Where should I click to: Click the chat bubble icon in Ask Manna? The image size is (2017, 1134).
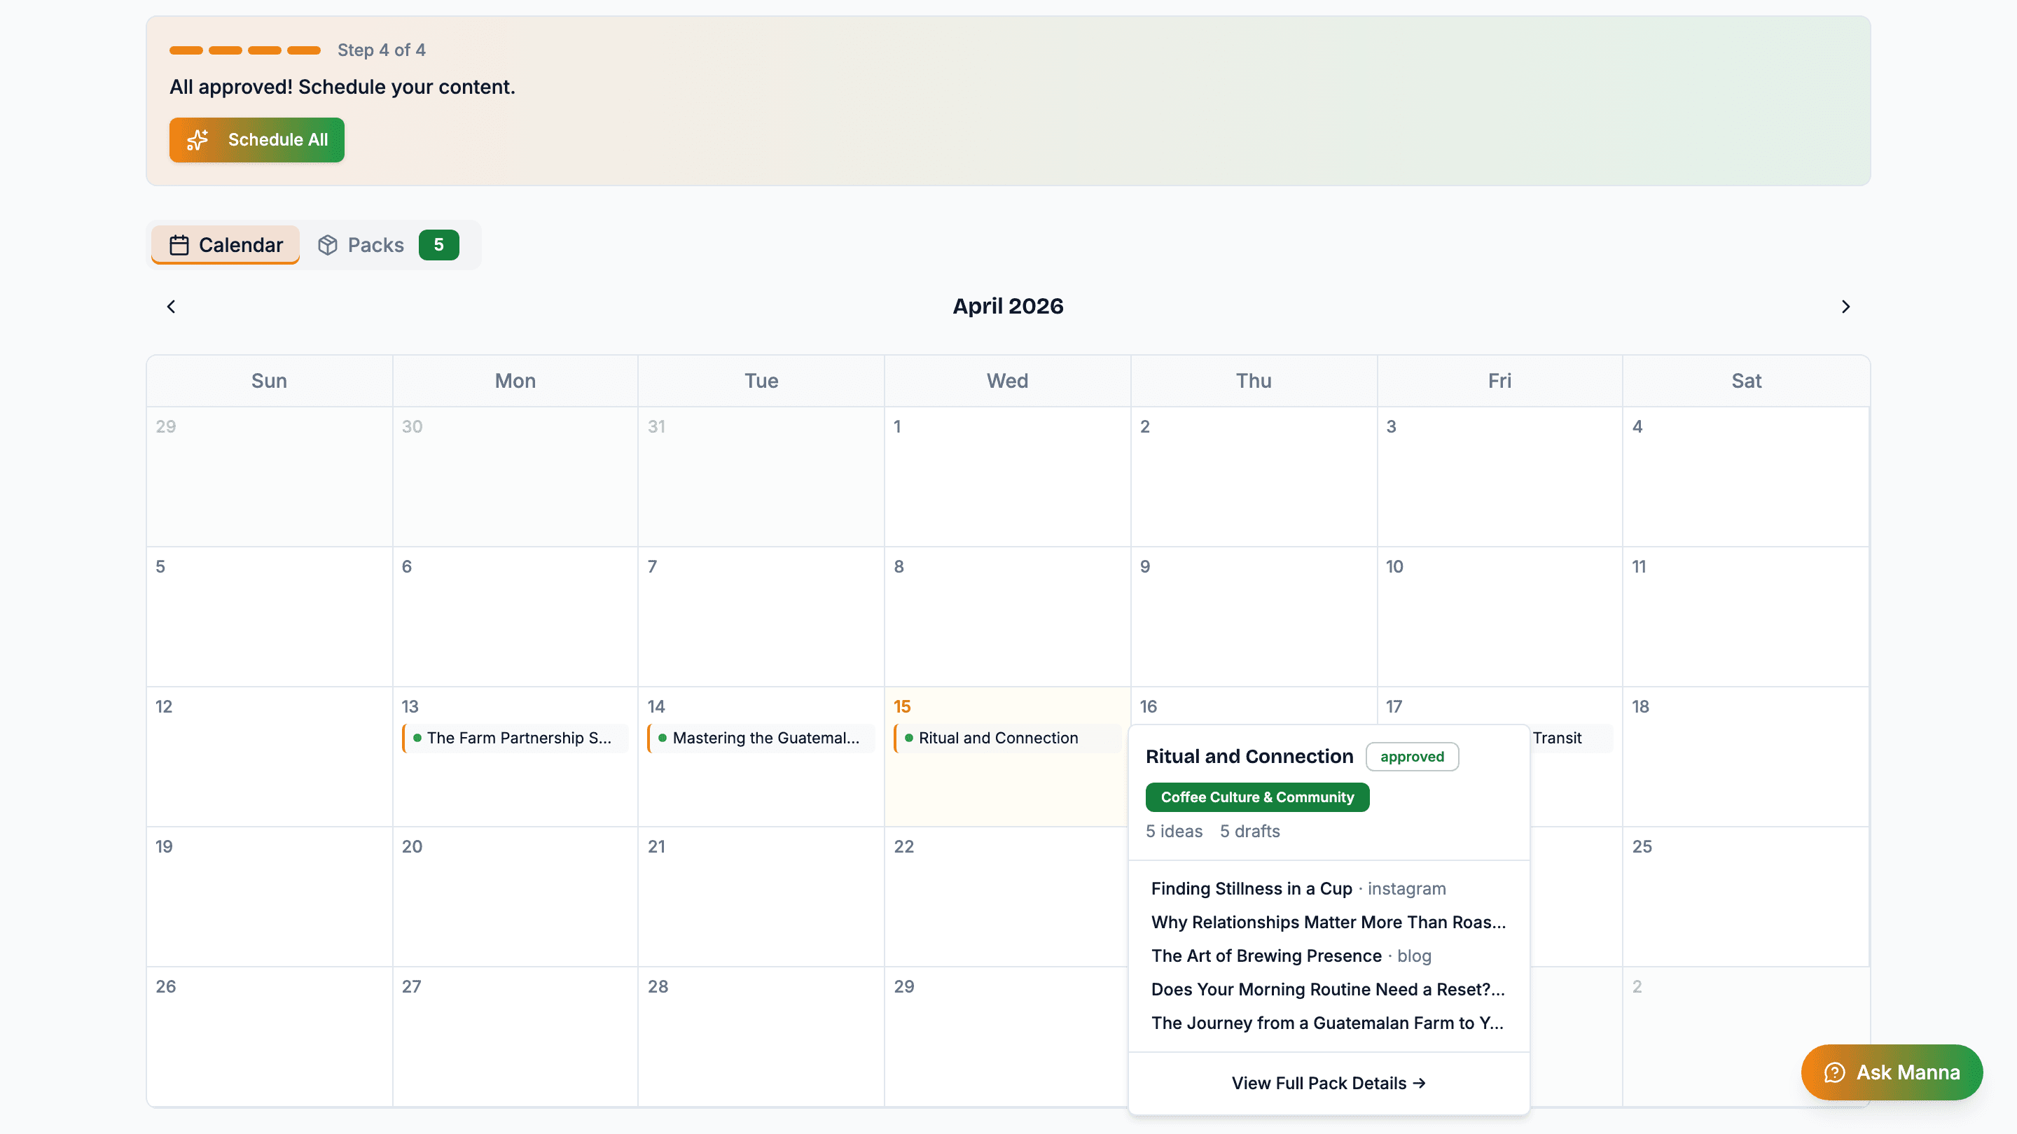click(1836, 1072)
